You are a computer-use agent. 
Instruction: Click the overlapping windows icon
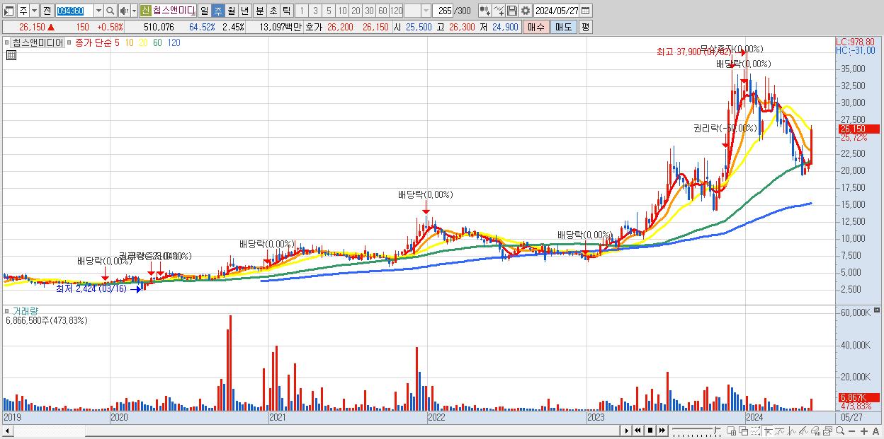click(743, 431)
